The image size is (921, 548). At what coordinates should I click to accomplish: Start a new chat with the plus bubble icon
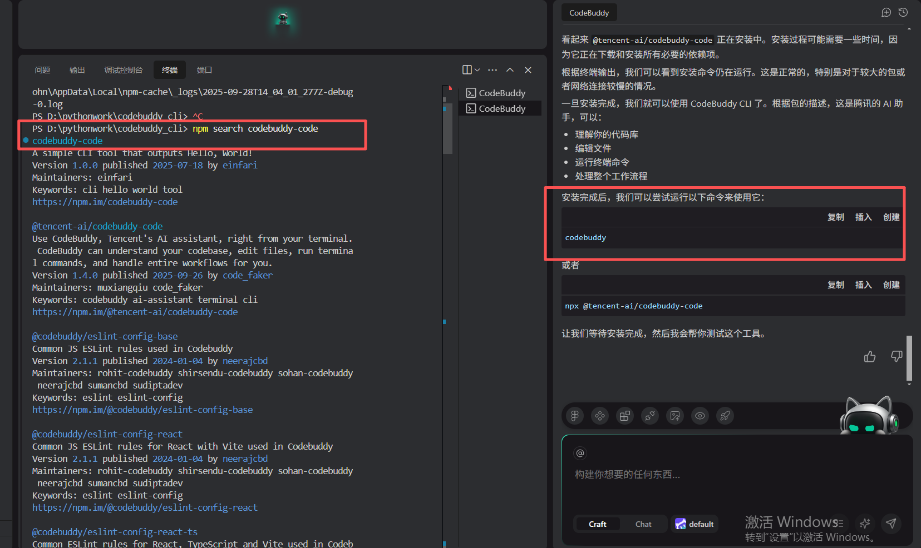pyautogui.click(x=886, y=12)
